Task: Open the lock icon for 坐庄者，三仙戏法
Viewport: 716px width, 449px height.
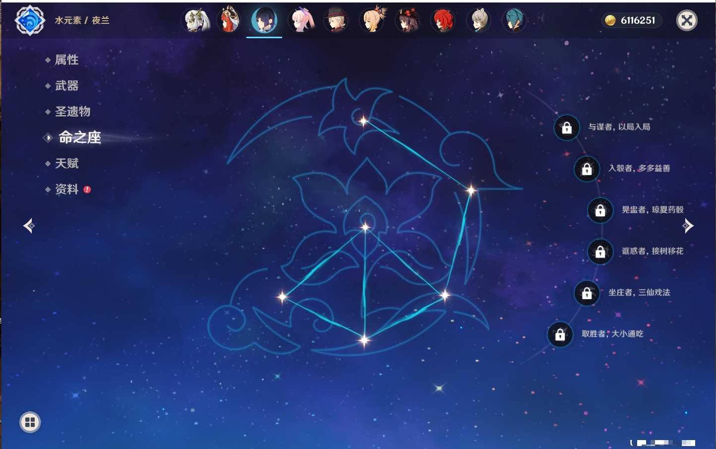Action: pyautogui.click(x=587, y=293)
